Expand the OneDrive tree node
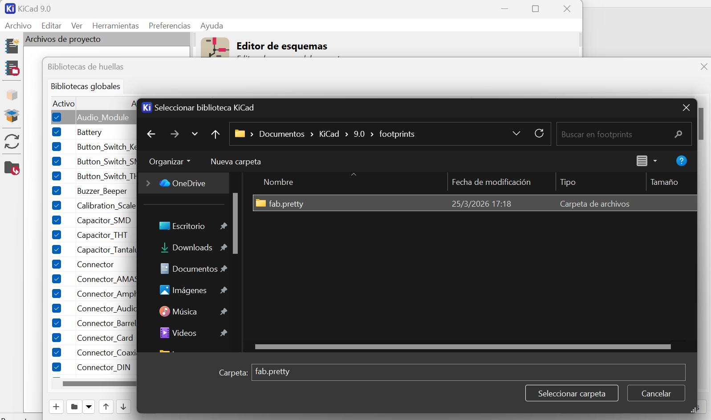 [x=148, y=183]
